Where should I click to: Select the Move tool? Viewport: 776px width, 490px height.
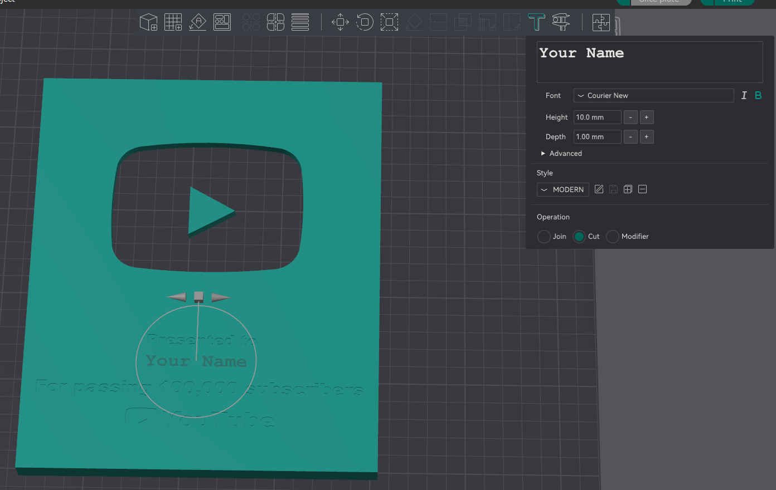[x=340, y=22]
